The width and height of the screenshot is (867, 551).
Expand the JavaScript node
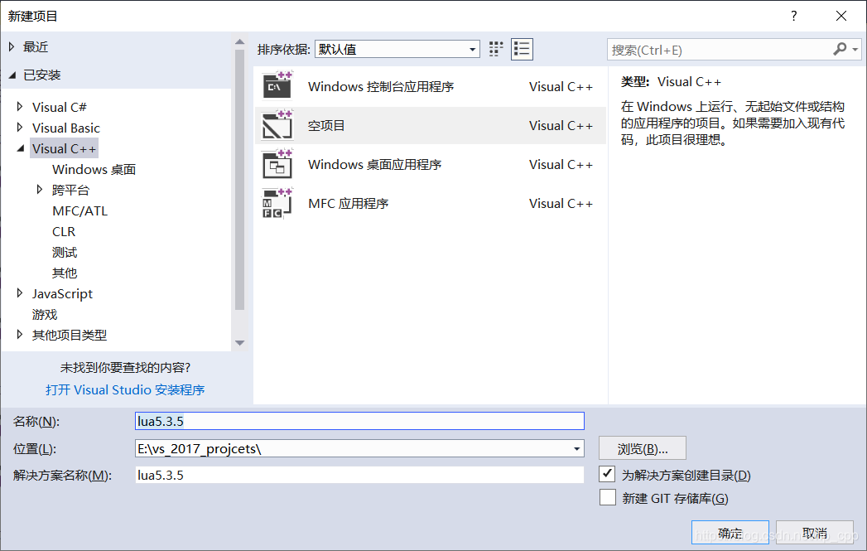(20, 293)
